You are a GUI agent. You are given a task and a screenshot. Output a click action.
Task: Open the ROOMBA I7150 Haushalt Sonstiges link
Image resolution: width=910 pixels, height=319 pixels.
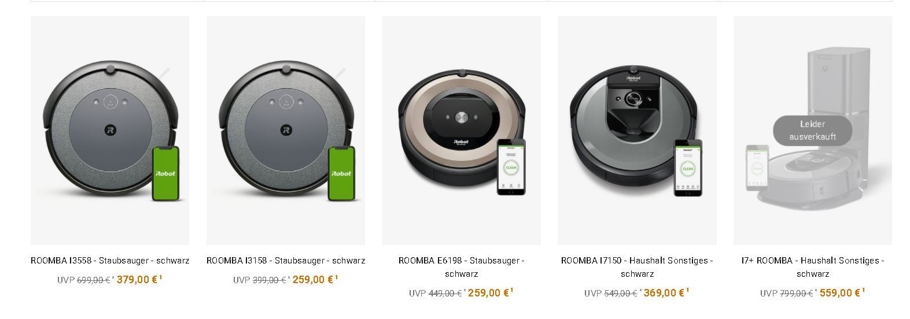click(x=637, y=267)
